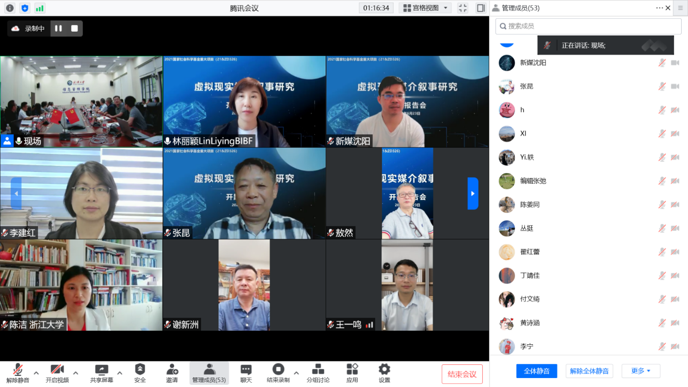Open the 聊天 chat icon

[x=246, y=370]
